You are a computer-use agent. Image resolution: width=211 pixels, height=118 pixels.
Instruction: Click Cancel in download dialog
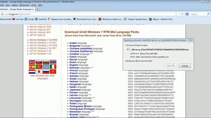tap(185, 66)
